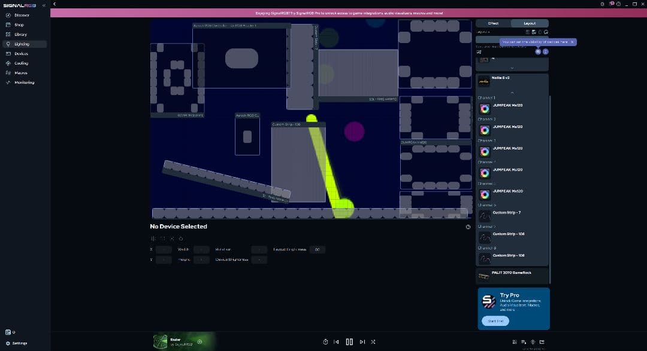
Task: Click the shuffle effects icon
Action: coord(373,342)
